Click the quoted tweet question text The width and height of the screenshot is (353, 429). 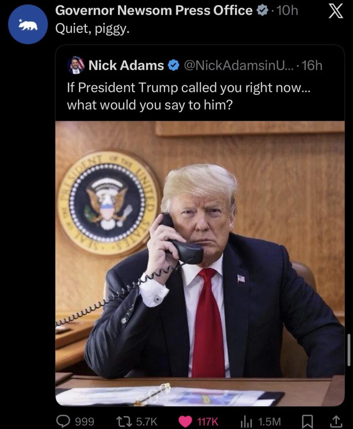pos(189,96)
